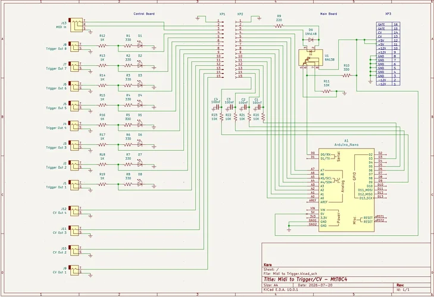Click the R1 330 resistor symbol

128,46
